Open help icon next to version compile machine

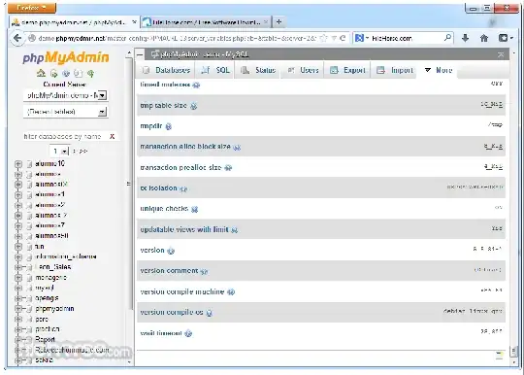[x=231, y=292]
